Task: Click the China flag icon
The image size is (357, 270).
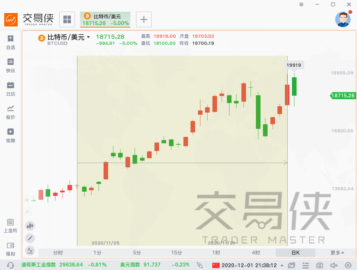Action: pos(216,265)
